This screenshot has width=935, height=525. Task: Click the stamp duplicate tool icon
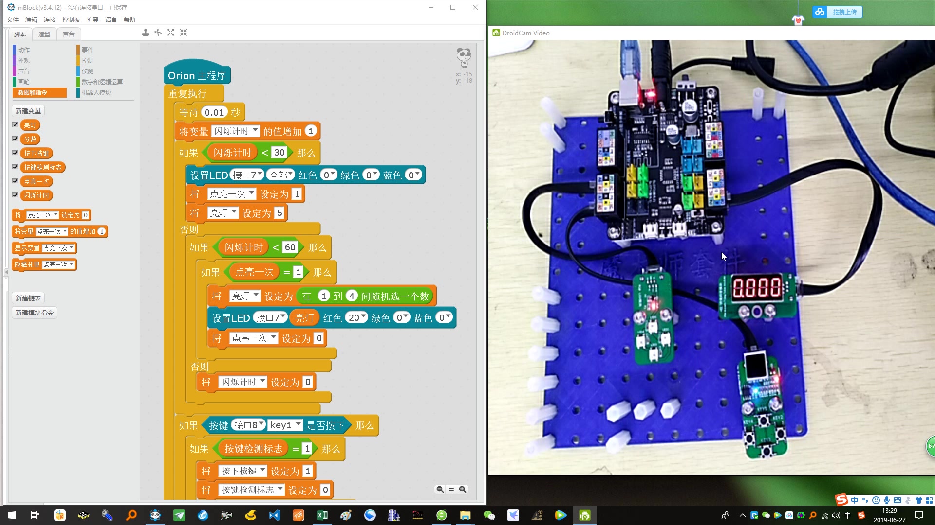145,33
